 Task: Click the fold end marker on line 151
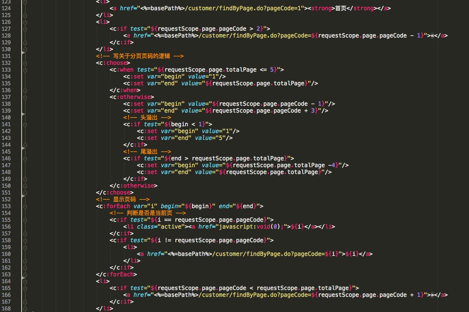click(25, 193)
